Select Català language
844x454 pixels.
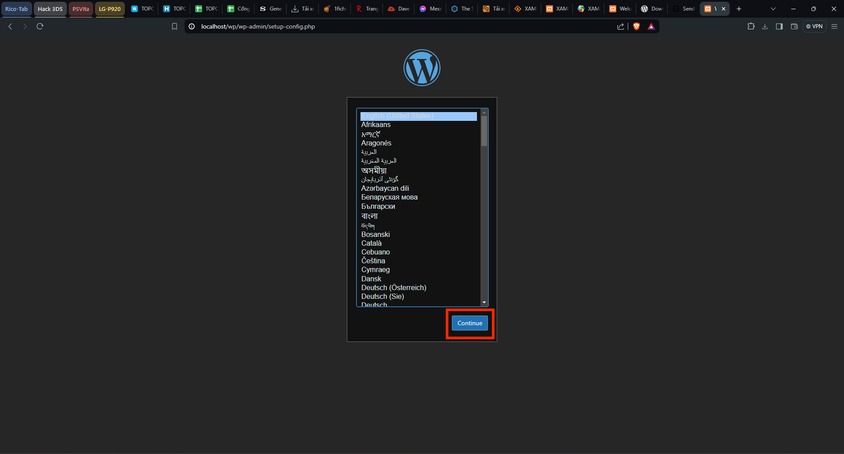pos(418,243)
